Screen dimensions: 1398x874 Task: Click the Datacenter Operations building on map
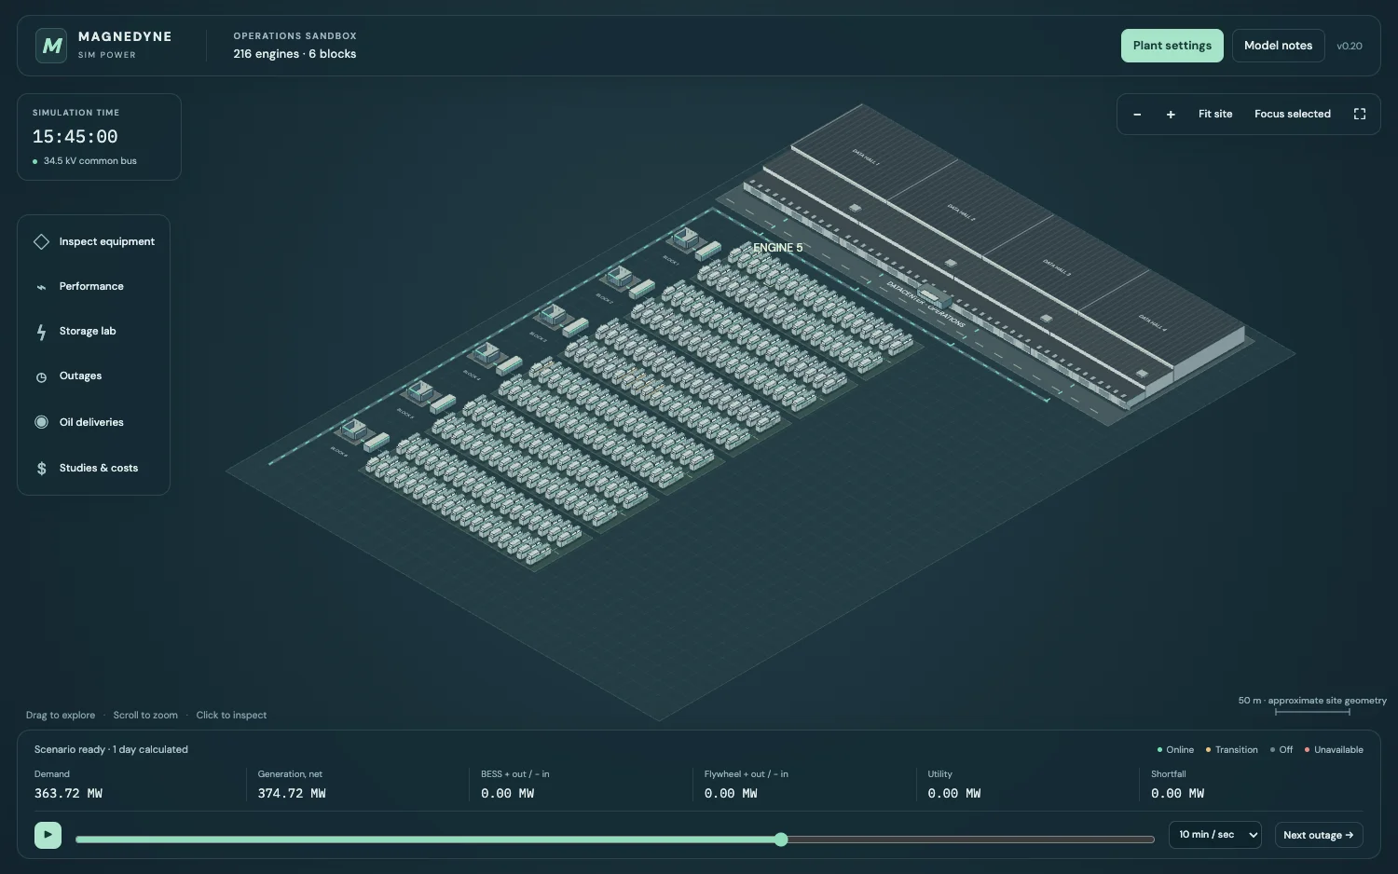coord(933,298)
